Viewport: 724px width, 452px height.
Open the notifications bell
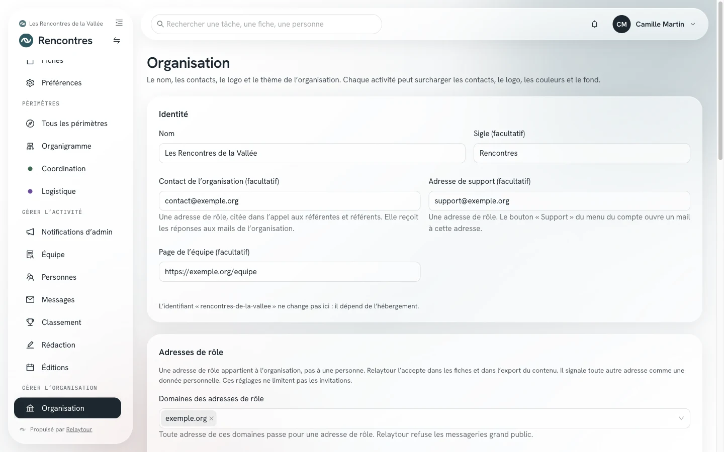point(594,24)
